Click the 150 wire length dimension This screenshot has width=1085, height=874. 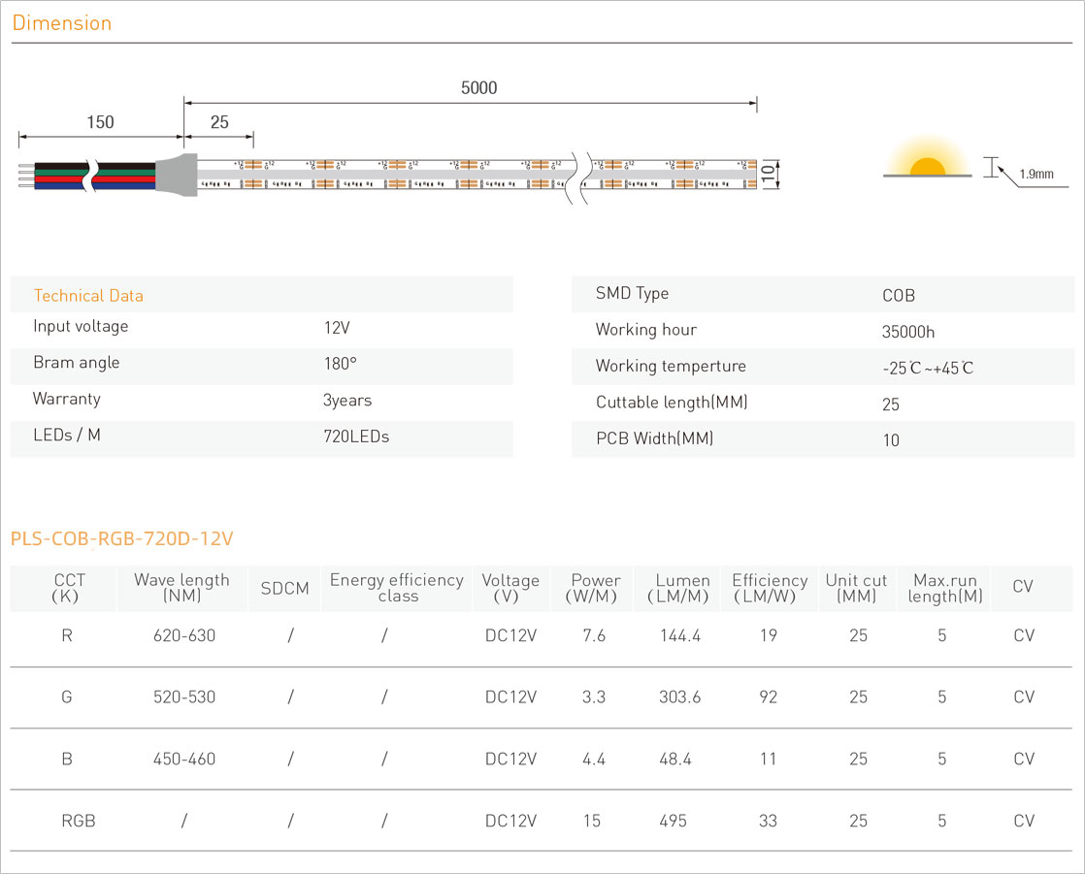[x=100, y=122]
